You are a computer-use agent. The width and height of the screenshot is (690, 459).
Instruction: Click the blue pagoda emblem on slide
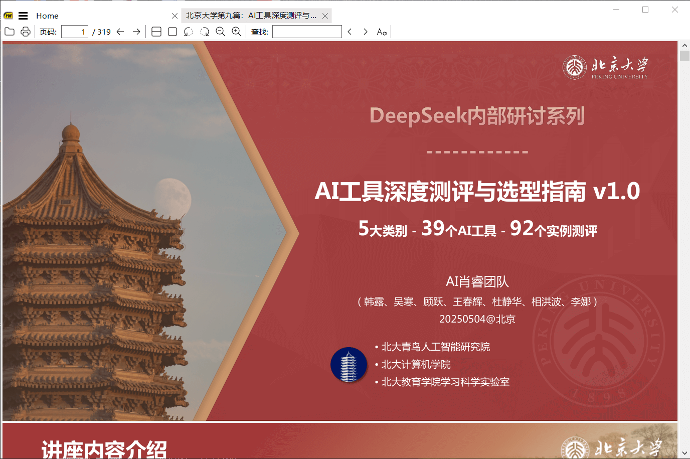tap(349, 365)
